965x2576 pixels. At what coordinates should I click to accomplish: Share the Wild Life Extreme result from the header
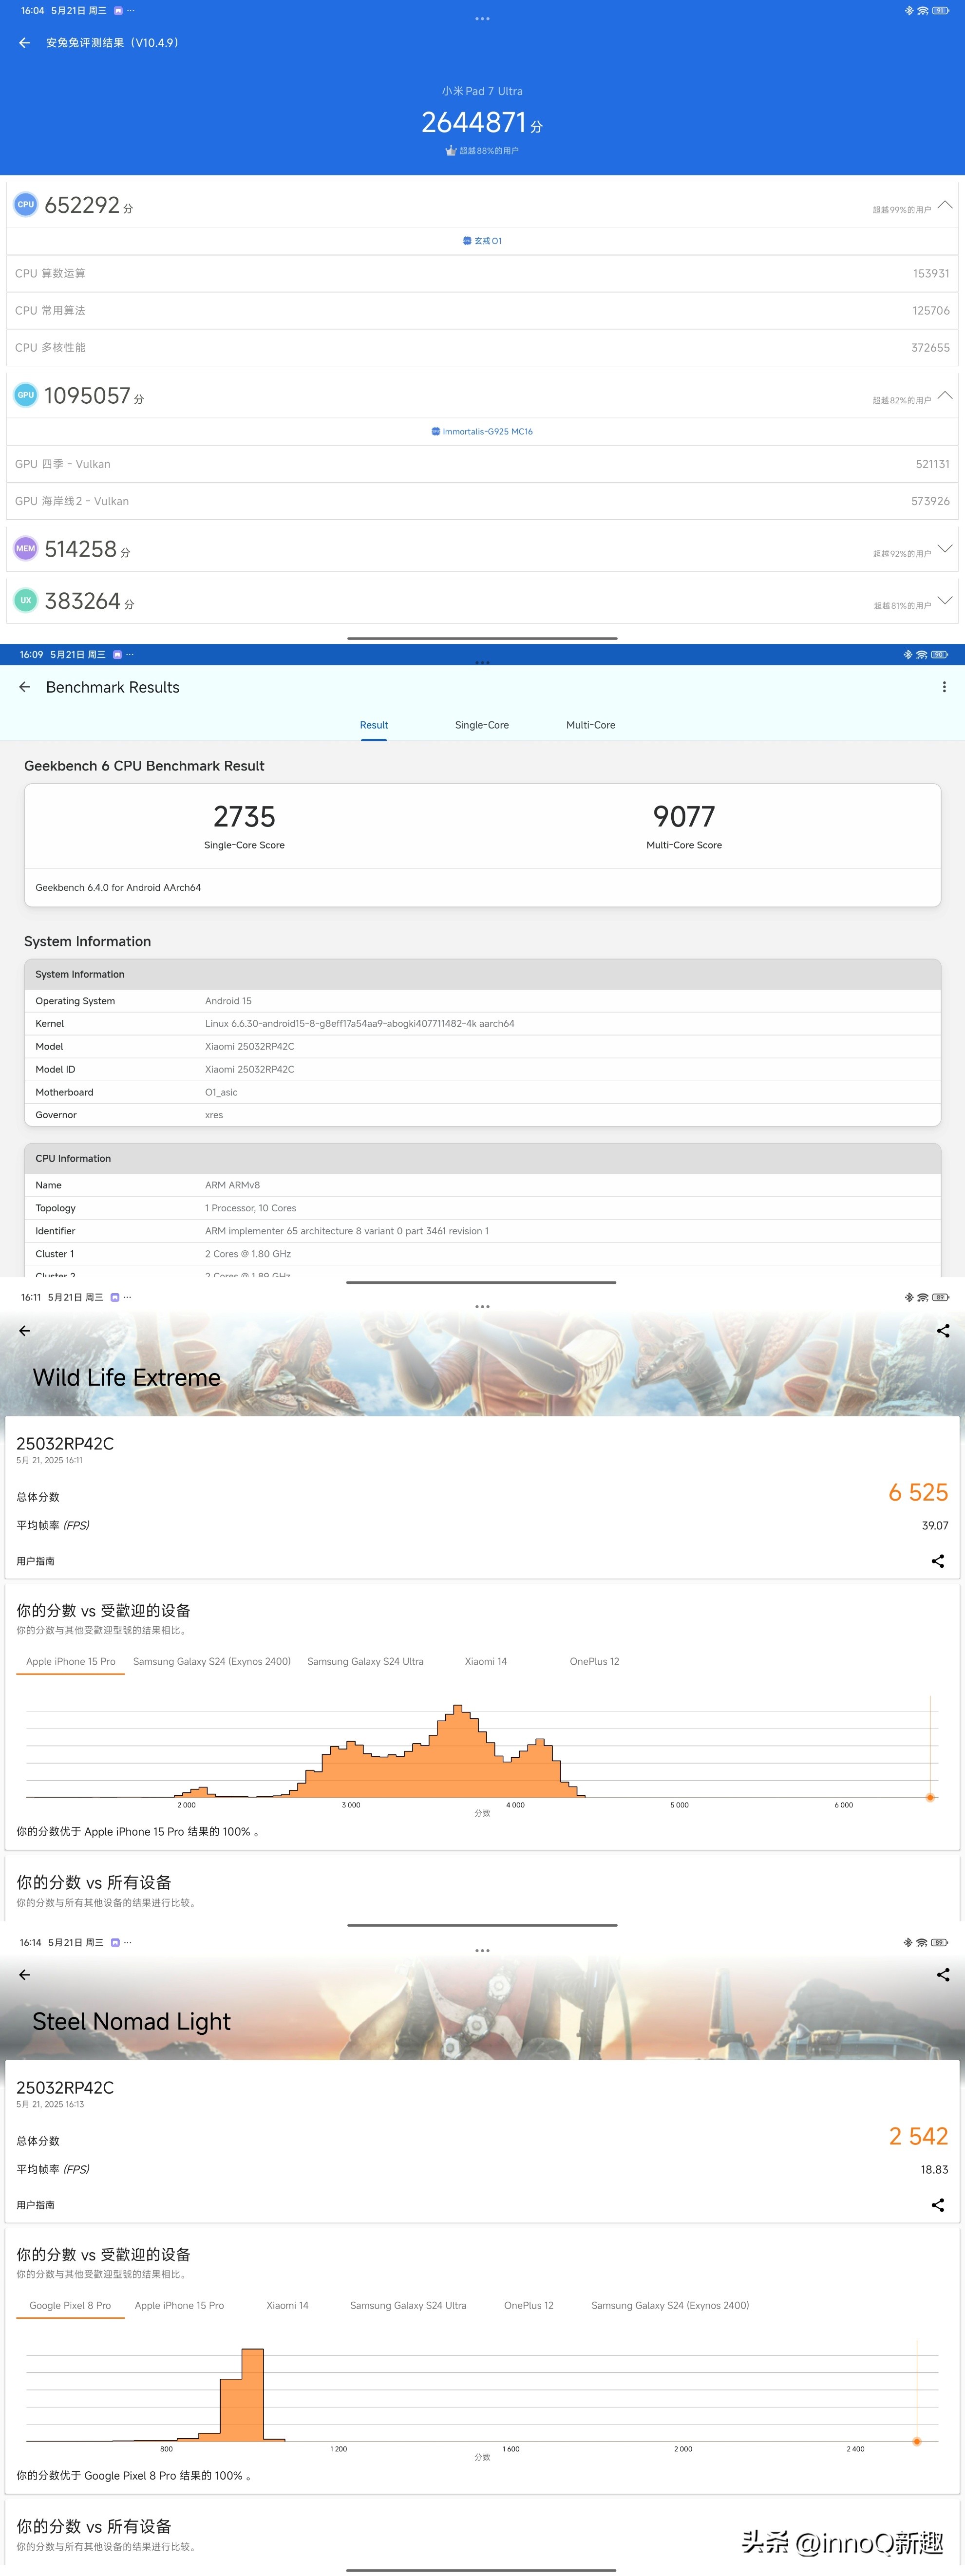[x=942, y=1331]
